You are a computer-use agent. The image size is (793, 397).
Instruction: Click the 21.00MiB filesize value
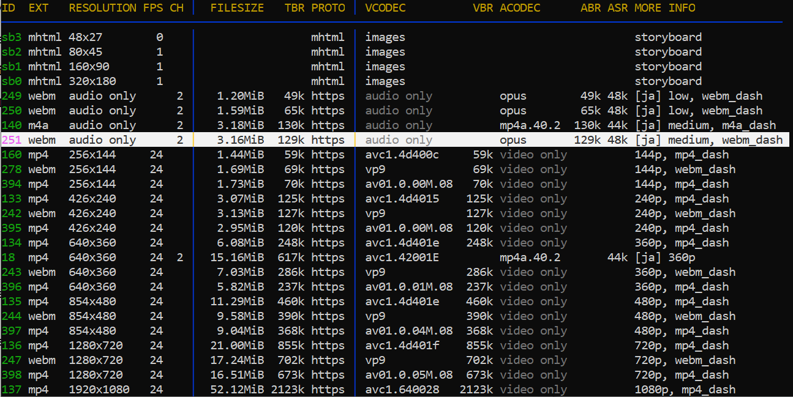point(238,346)
